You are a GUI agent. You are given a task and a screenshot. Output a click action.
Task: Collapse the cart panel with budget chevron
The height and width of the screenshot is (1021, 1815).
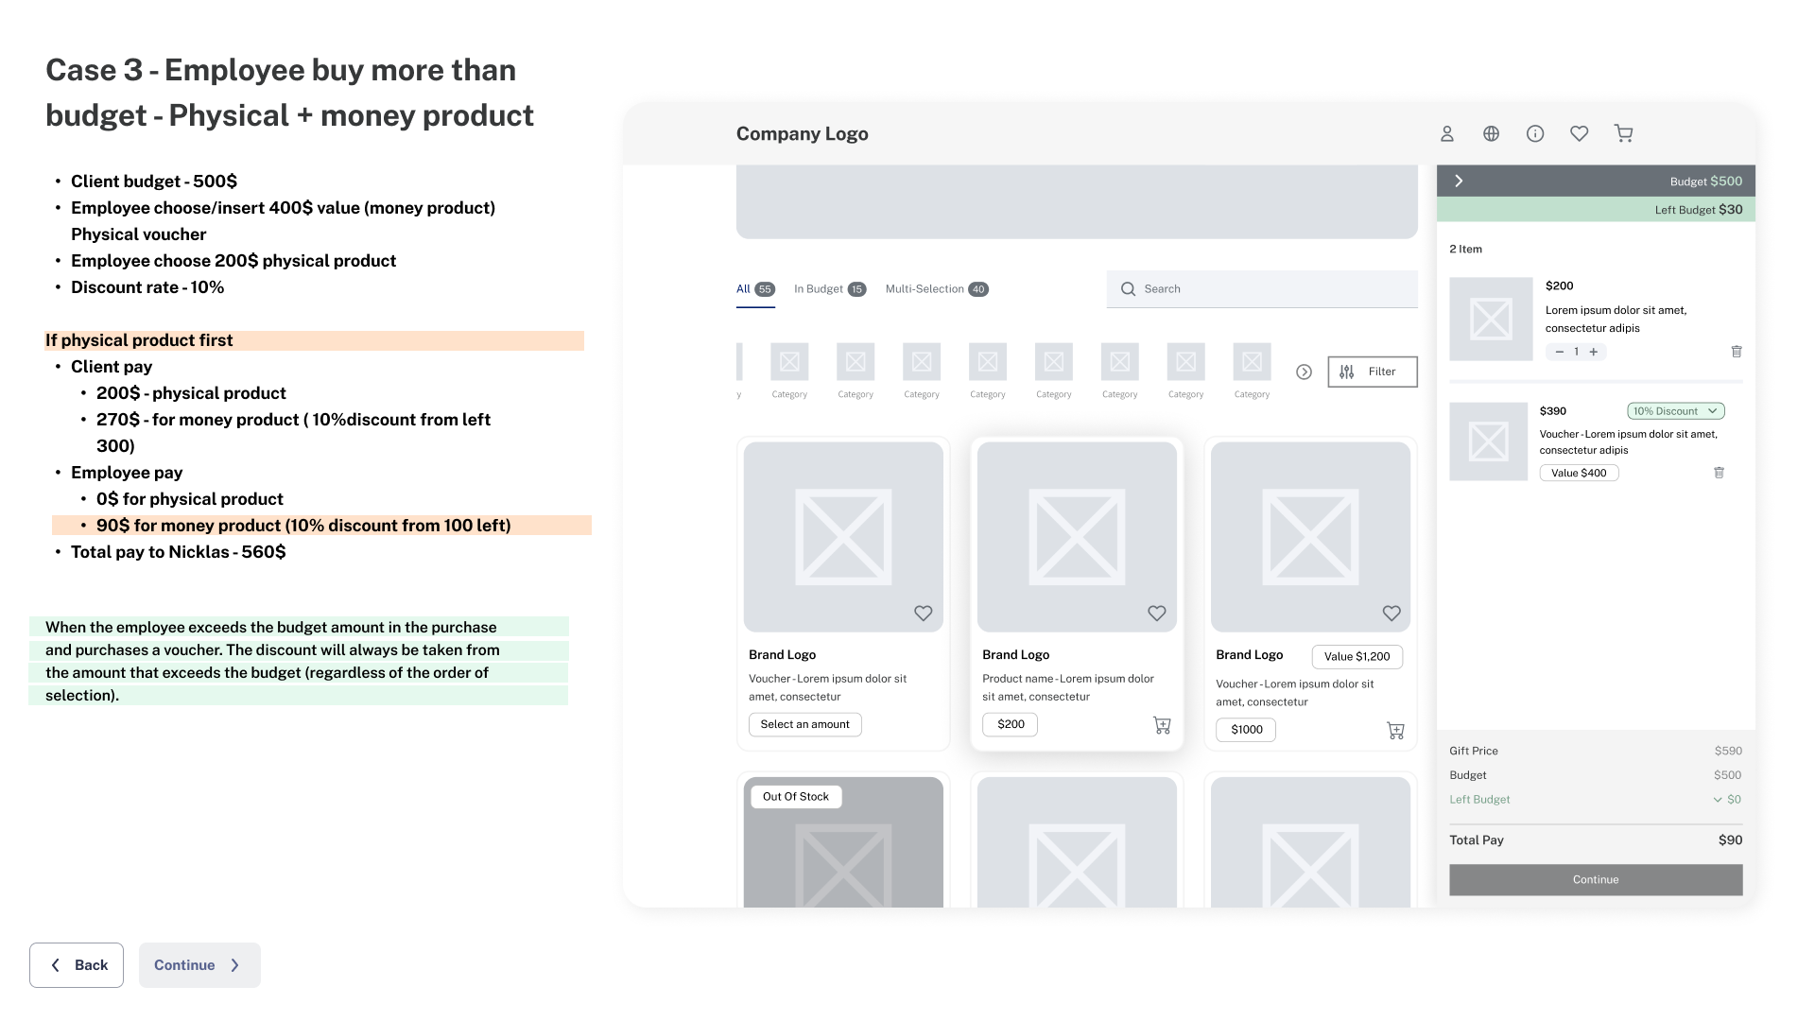point(1459,181)
